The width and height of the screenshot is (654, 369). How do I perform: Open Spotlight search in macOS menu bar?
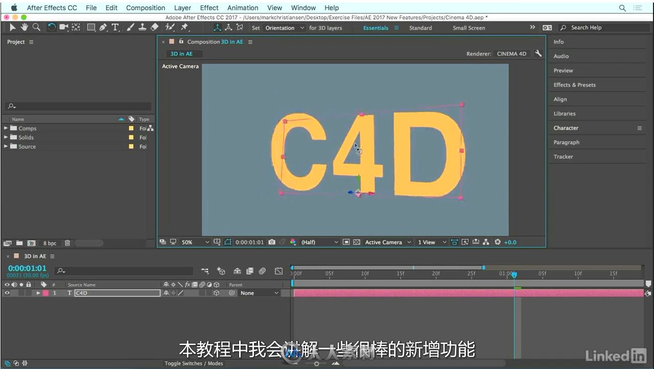(x=622, y=8)
